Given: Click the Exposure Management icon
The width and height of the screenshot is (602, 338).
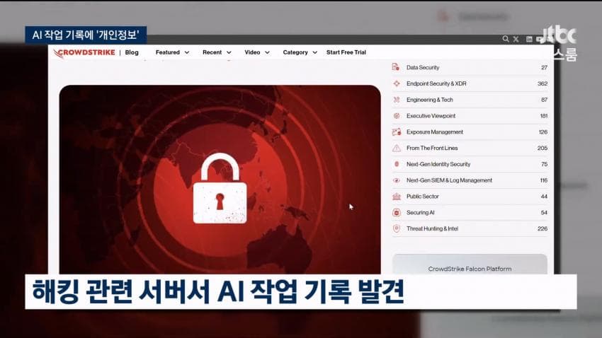Looking at the screenshot, I should (x=396, y=132).
